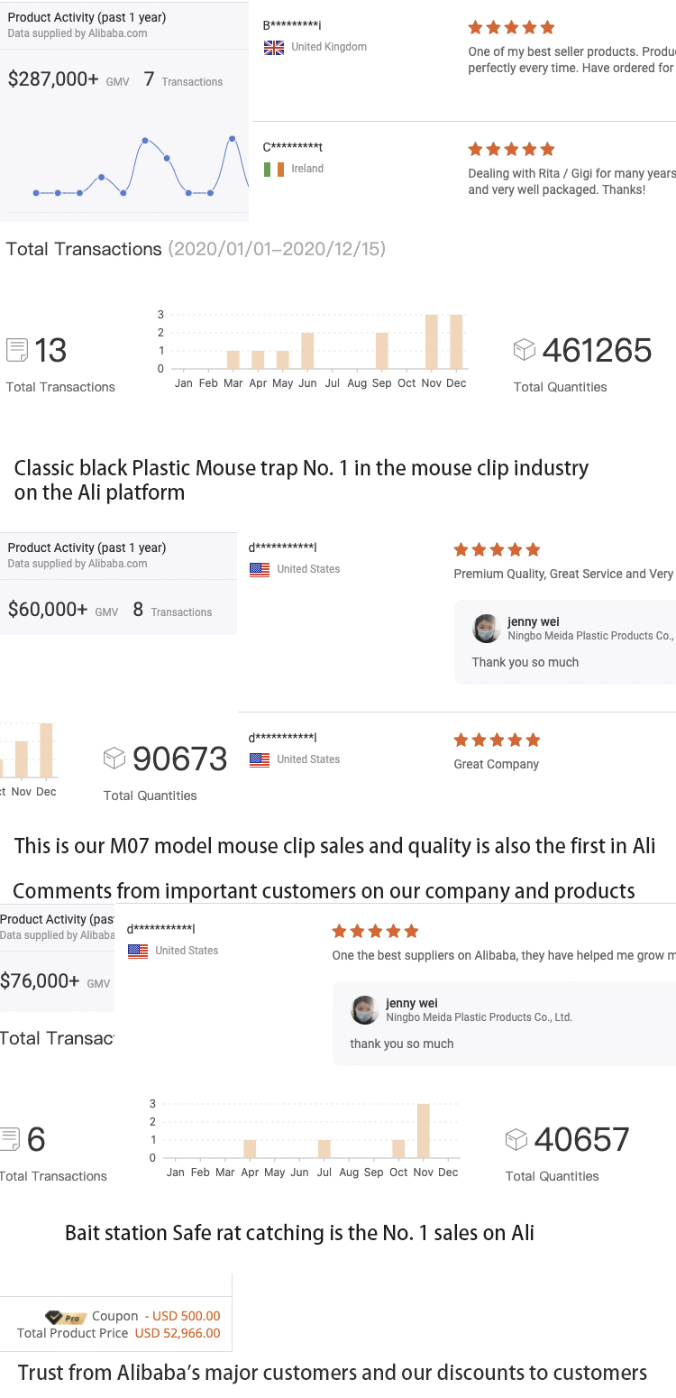
Task: Click the total product price USD 52,966.00
Action: 178,1333
